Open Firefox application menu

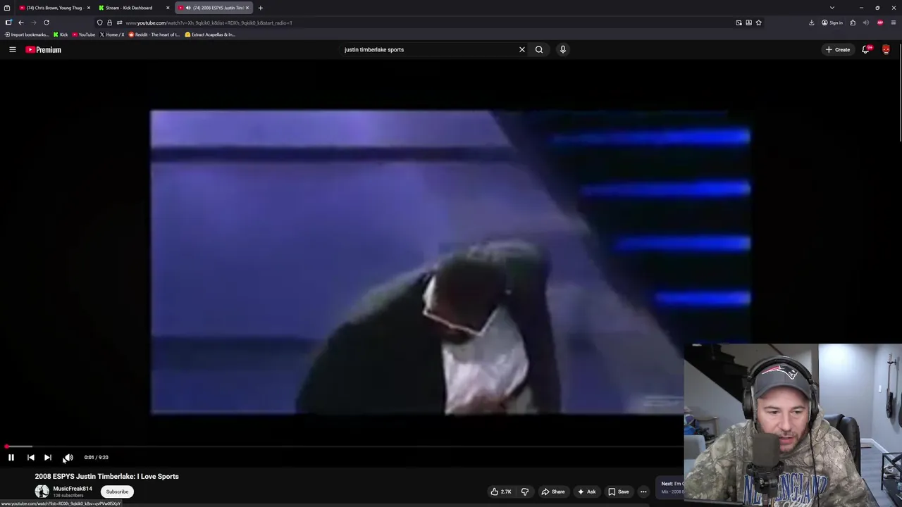tap(894, 23)
